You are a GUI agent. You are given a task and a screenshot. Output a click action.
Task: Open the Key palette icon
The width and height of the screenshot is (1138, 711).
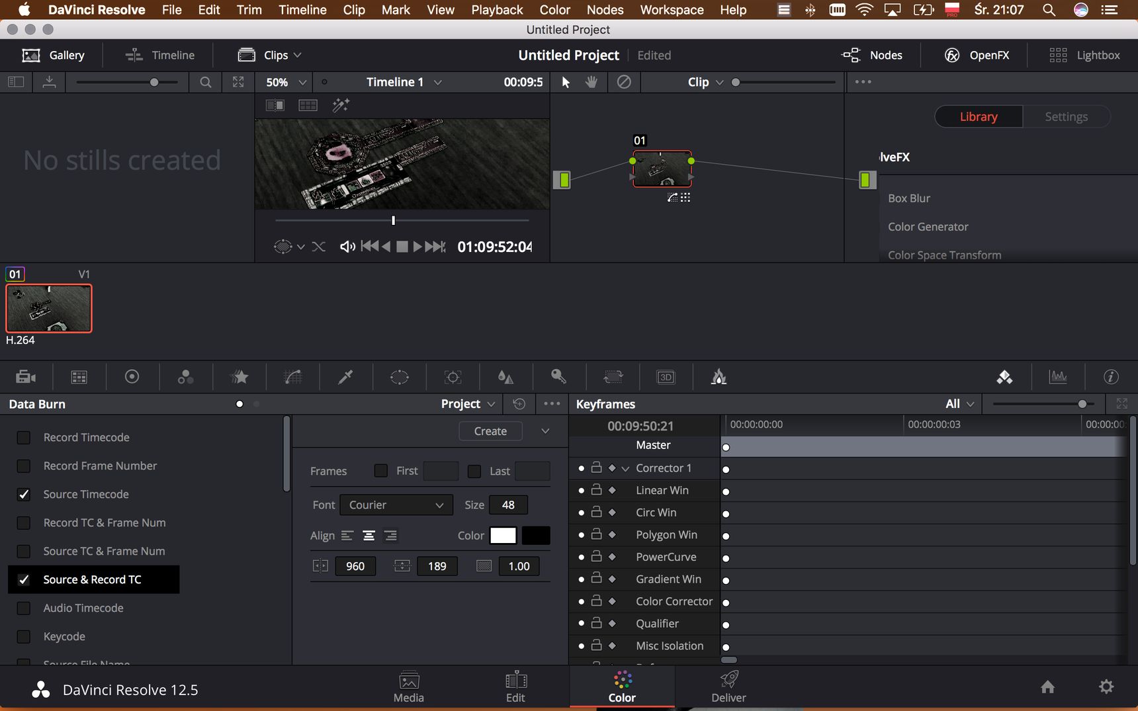pyautogui.click(x=559, y=377)
